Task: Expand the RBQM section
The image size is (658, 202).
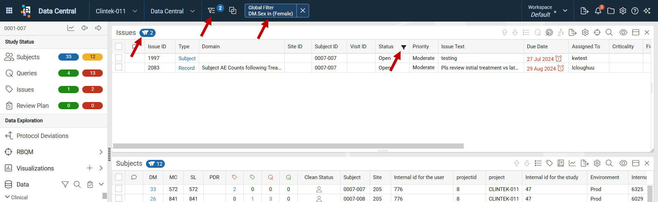Action: pos(101,152)
